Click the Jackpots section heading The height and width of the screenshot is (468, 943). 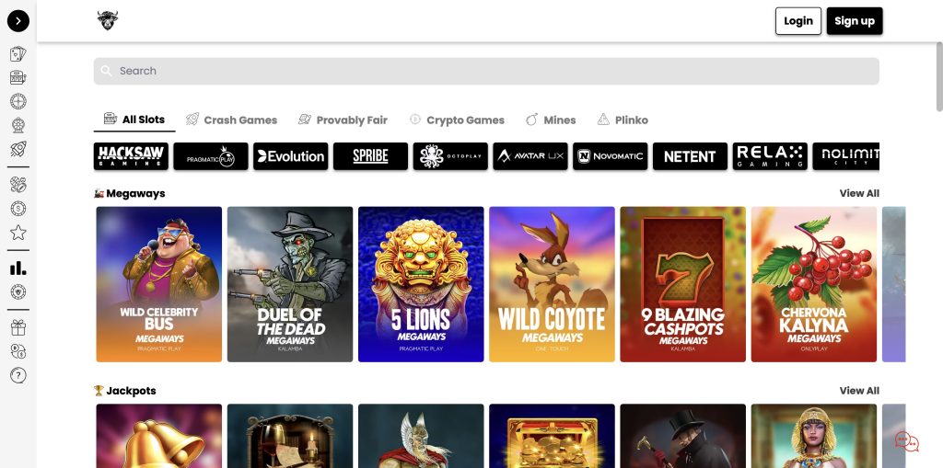pos(125,391)
